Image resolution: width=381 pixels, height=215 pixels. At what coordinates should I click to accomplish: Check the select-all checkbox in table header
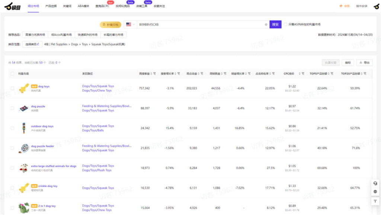(12, 74)
